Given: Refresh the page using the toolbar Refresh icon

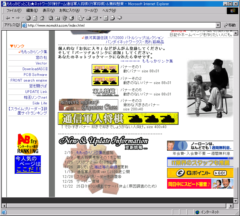Looking at the screenshot, I should pos(35,18).
